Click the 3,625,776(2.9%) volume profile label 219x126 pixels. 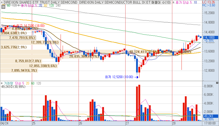(14, 47)
